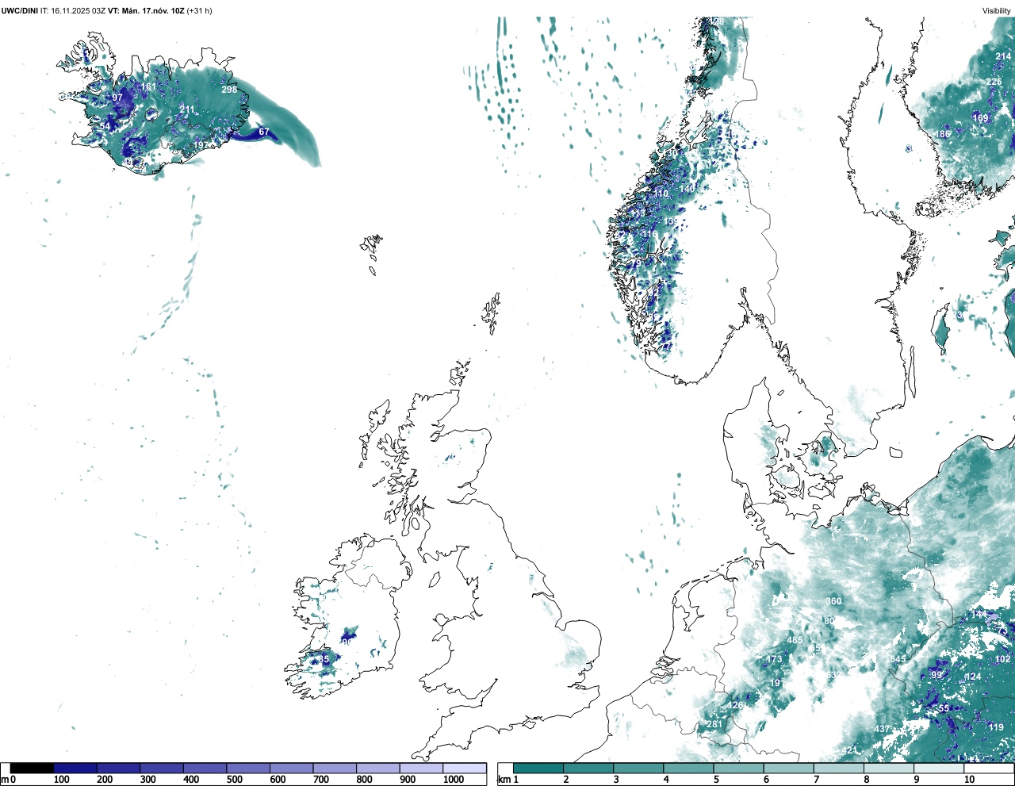Click the '700' tick label on meter scale
Image resolution: width=1015 pixels, height=786 pixels.
321,780
